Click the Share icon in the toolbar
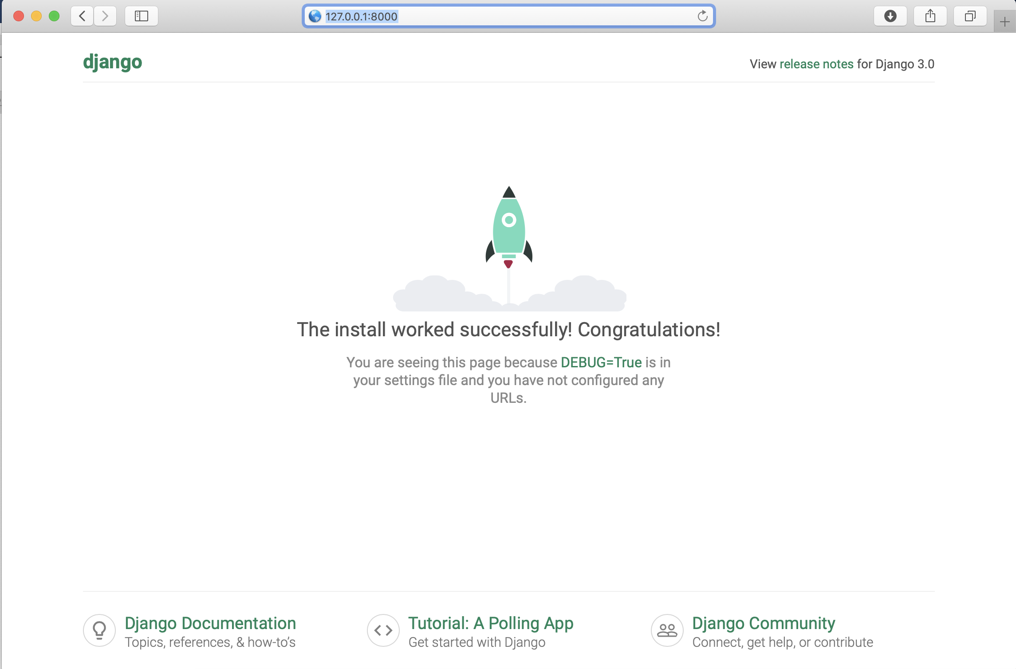Screen dimensions: 1016x669 point(930,16)
